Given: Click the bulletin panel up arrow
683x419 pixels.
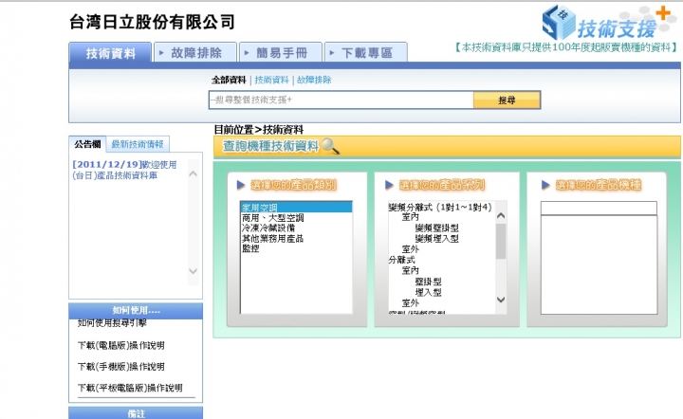Looking at the screenshot, I should click(194, 173).
